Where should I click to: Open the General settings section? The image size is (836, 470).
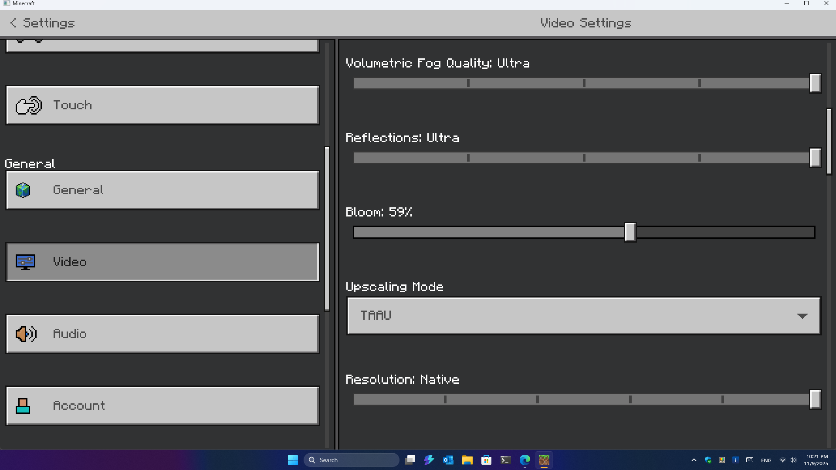pos(162,190)
